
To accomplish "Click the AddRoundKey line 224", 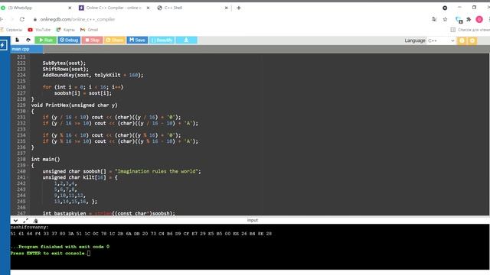I will click(x=93, y=75).
